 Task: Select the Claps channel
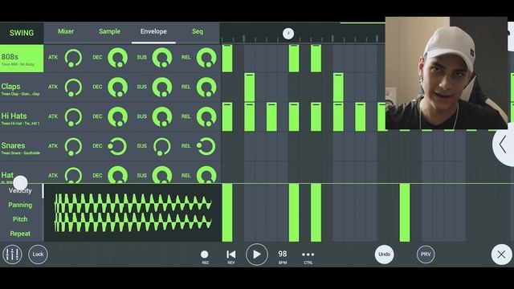(22, 88)
